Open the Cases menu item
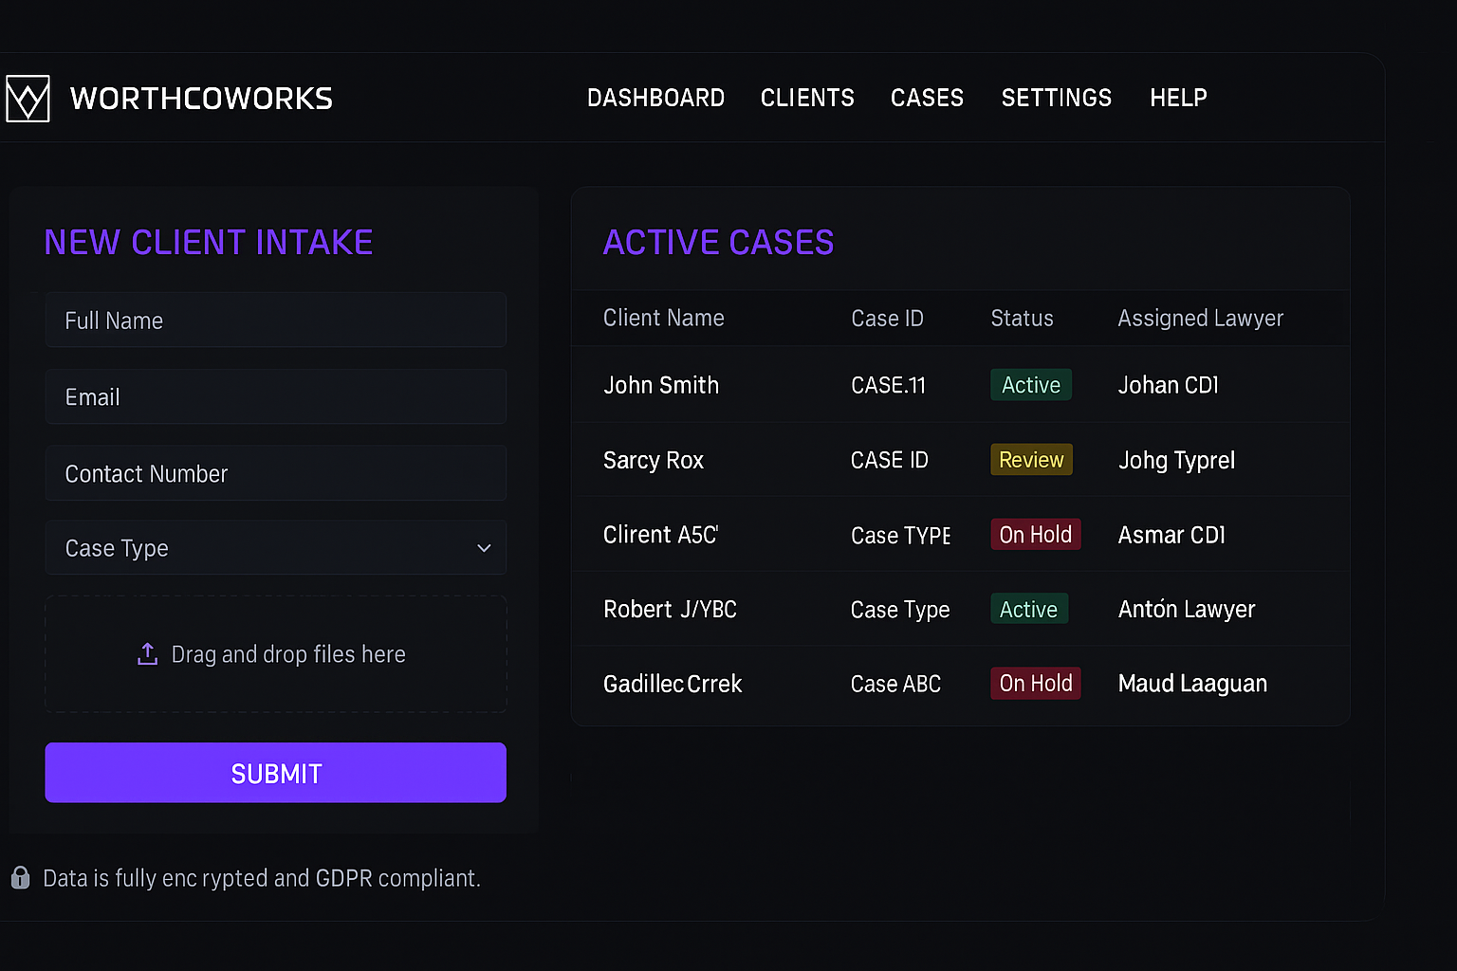The image size is (1457, 971). tap(927, 98)
